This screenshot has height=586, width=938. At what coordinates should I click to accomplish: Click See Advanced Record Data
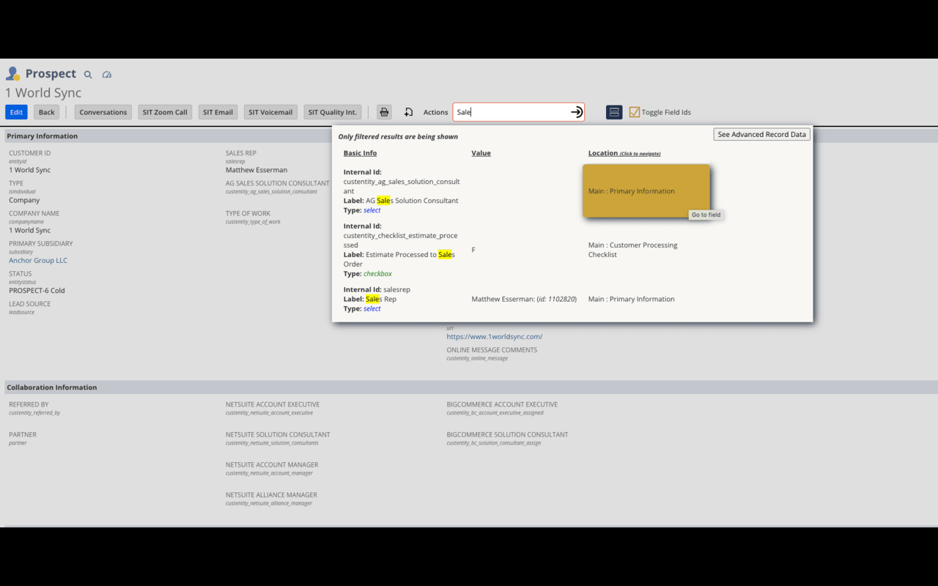pyautogui.click(x=761, y=134)
